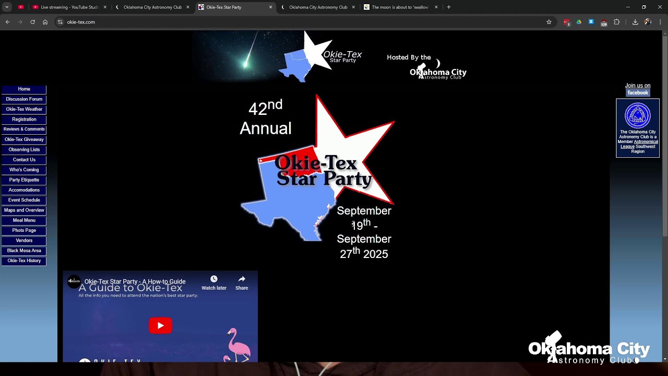Click the blue S extension icon
This screenshot has width=668, height=376.
[591, 22]
